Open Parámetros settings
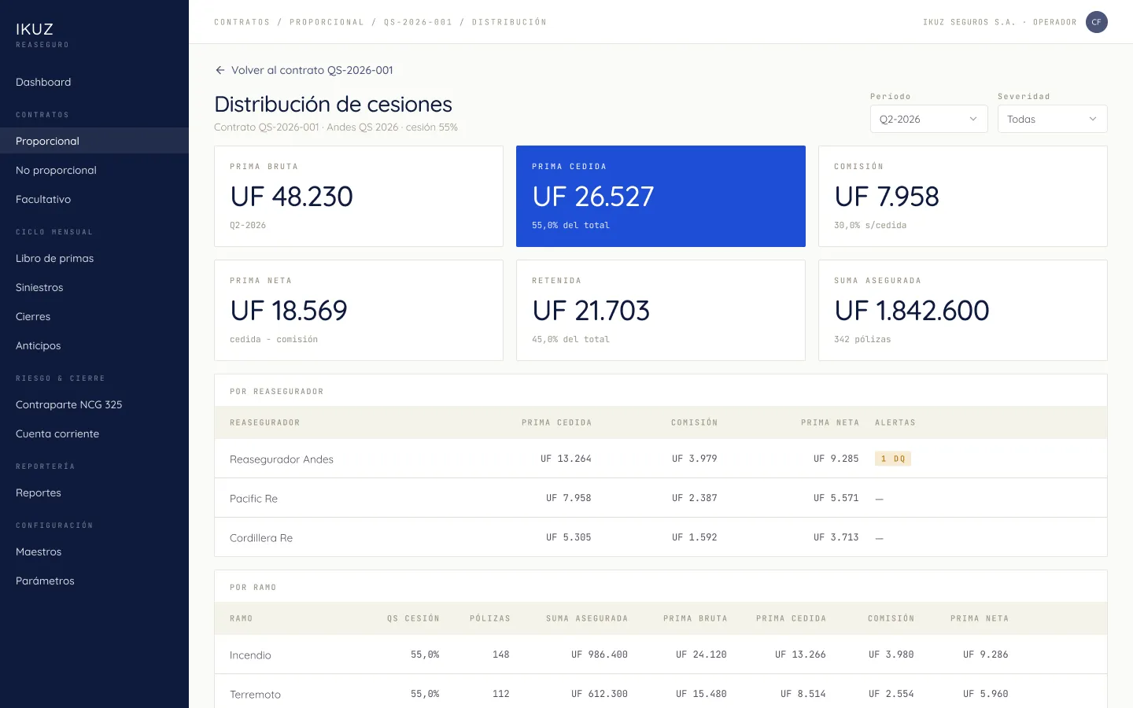The width and height of the screenshot is (1133, 708). pos(45,581)
